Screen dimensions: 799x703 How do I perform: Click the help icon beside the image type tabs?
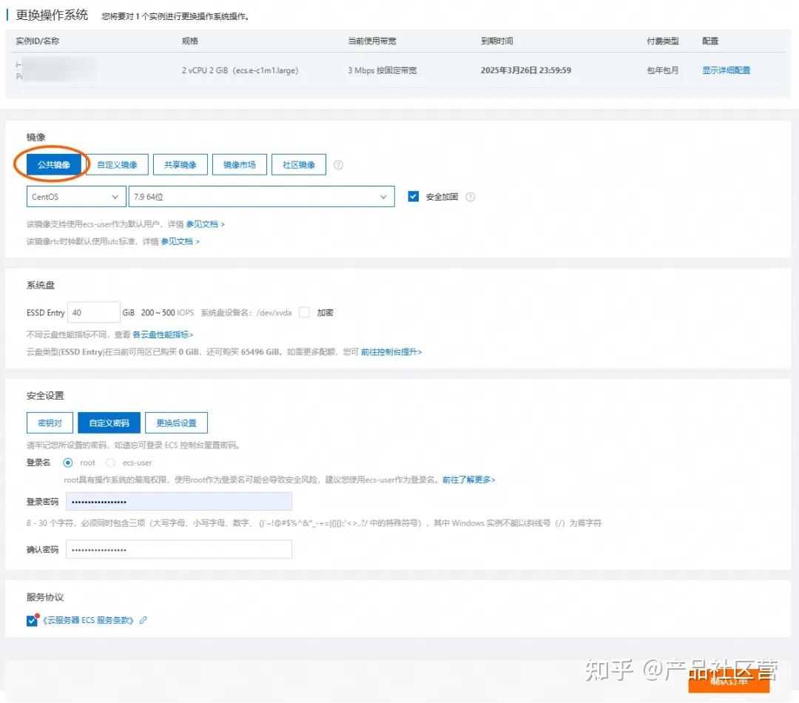click(338, 164)
